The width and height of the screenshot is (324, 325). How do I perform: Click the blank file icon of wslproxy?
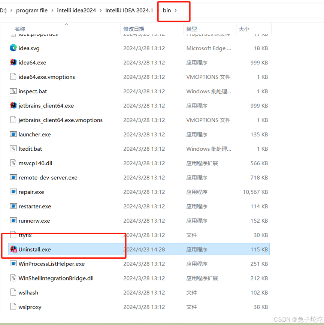pos(13,307)
